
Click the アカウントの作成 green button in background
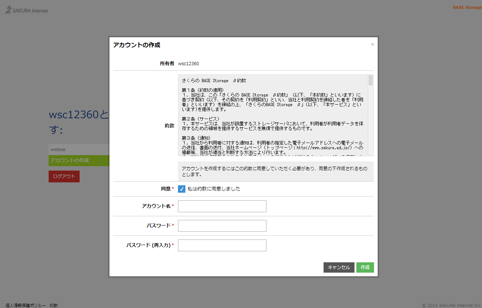[x=79, y=161]
